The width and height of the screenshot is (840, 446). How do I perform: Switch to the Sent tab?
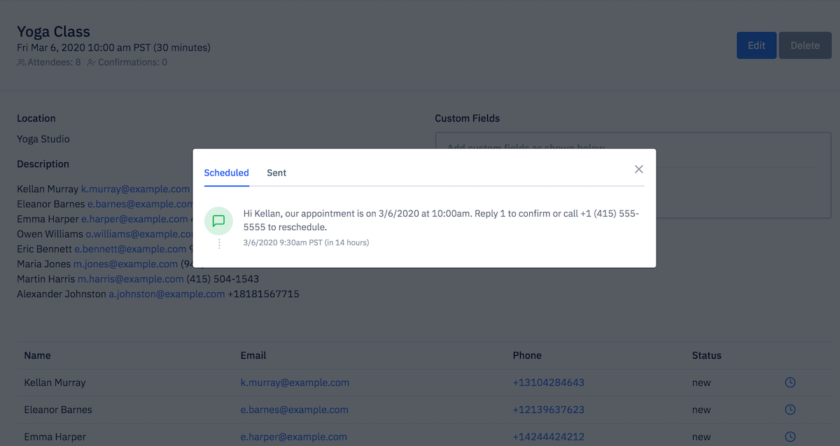pyautogui.click(x=276, y=173)
